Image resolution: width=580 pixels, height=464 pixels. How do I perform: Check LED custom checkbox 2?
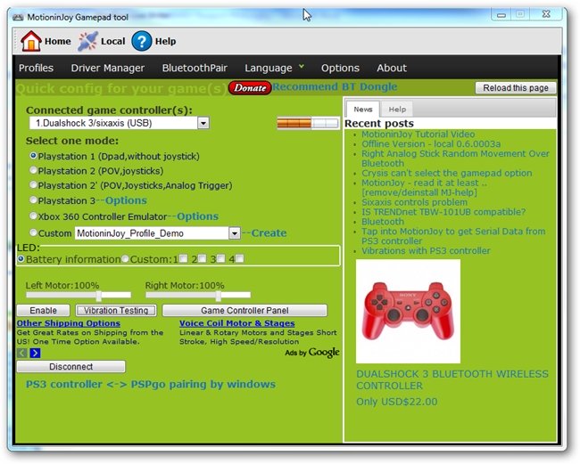click(x=202, y=258)
